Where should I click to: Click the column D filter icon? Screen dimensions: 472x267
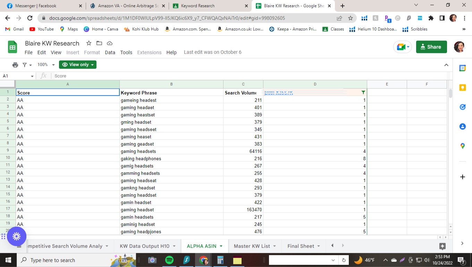(363, 92)
